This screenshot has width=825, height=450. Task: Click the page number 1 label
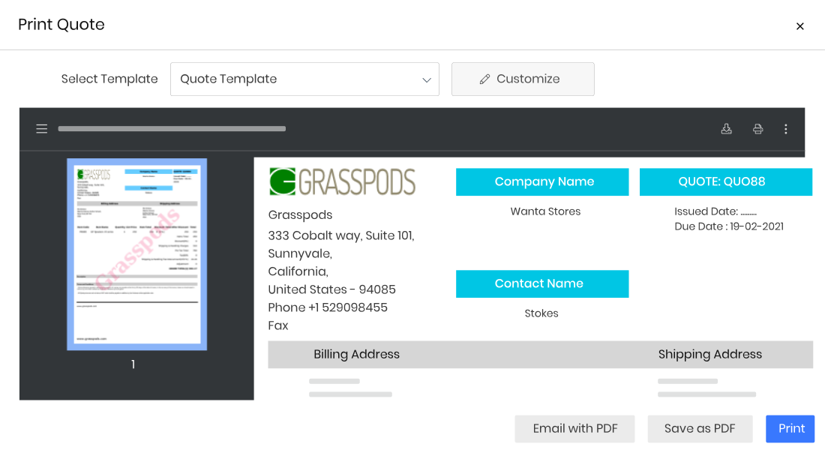133,364
